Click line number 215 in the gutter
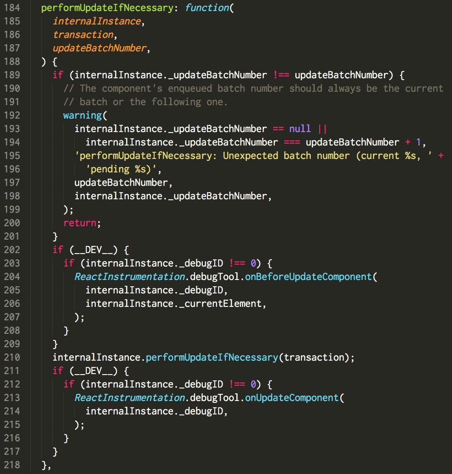452x474 pixels. pyautogui.click(x=12, y=425)
